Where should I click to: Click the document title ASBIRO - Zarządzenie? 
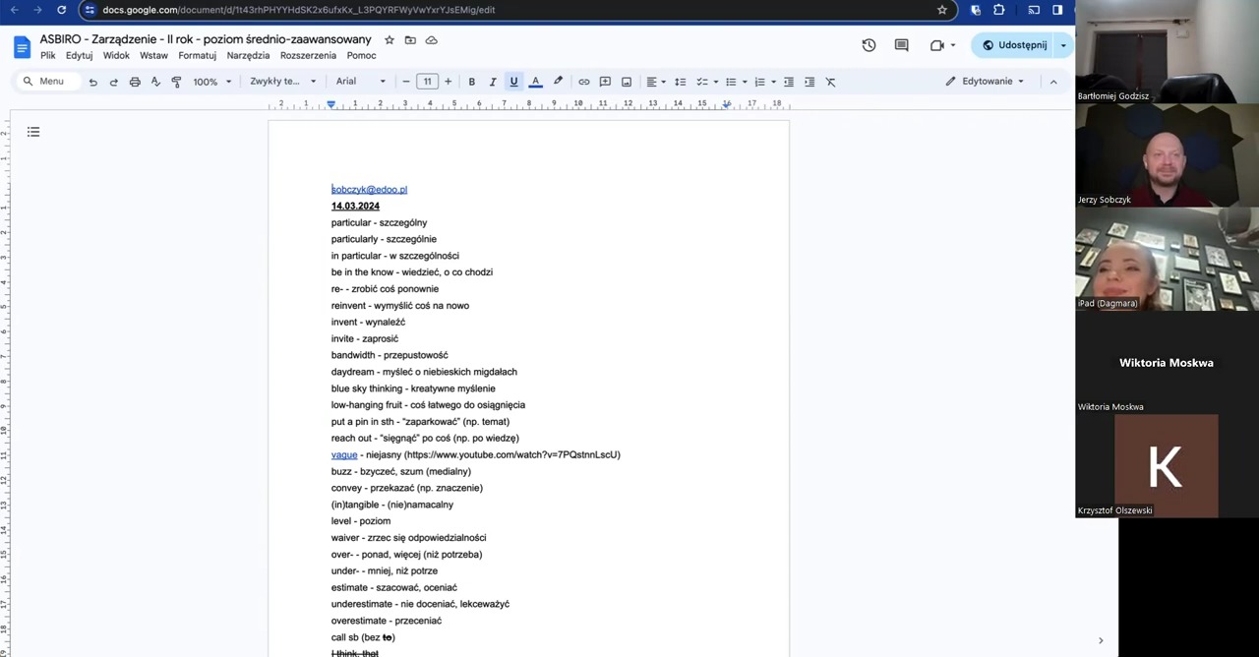point(206,39)
